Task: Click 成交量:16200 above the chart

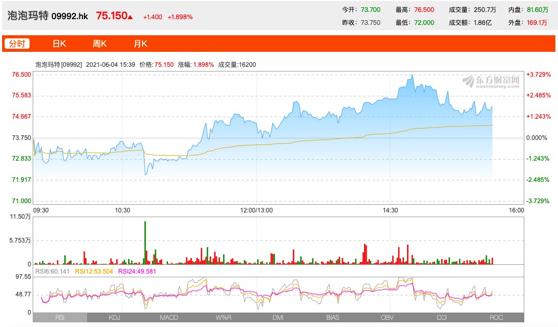Action: (237, 65)
